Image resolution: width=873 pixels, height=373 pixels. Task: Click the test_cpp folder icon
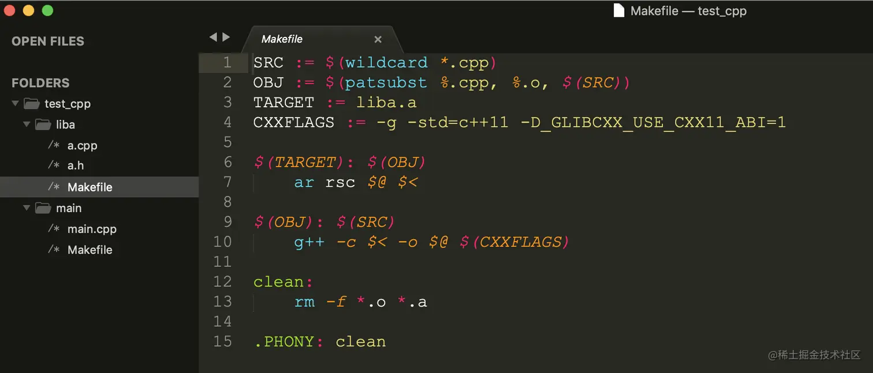31,104
